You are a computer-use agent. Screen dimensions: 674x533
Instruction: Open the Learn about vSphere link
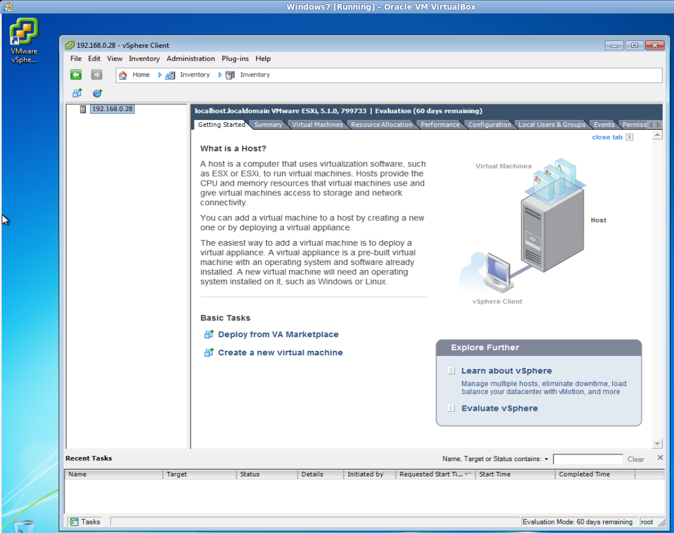[506, 371]
